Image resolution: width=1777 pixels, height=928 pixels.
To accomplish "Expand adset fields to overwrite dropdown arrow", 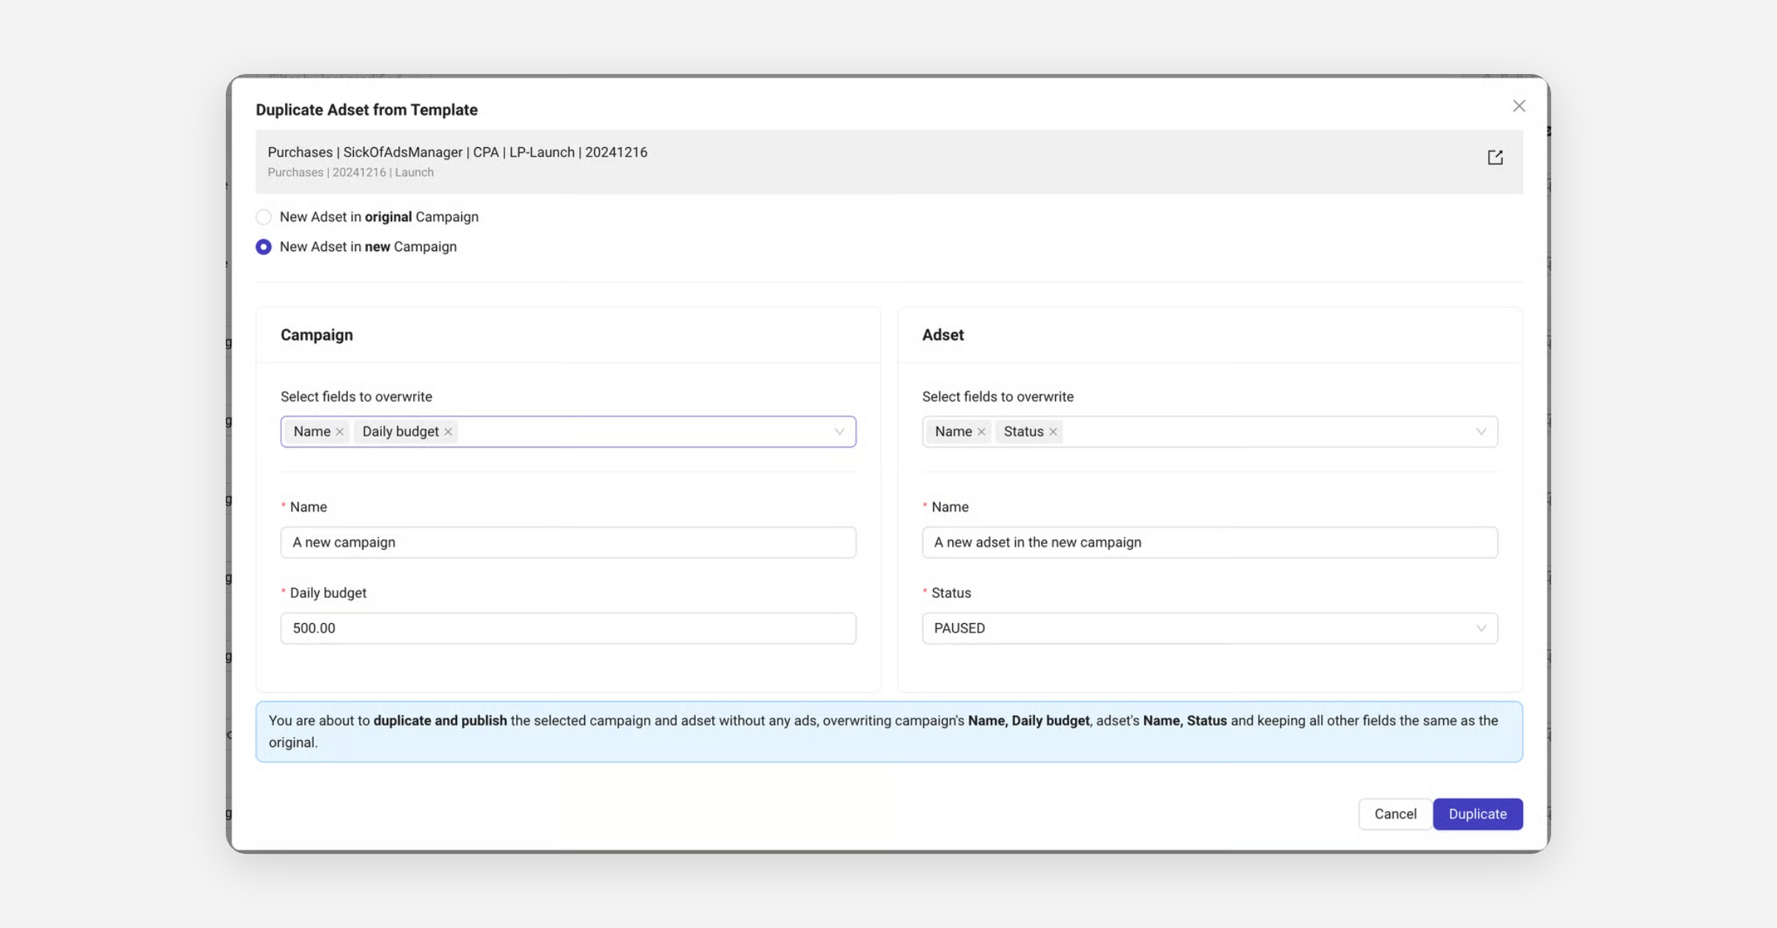I will pos(1481,431).
